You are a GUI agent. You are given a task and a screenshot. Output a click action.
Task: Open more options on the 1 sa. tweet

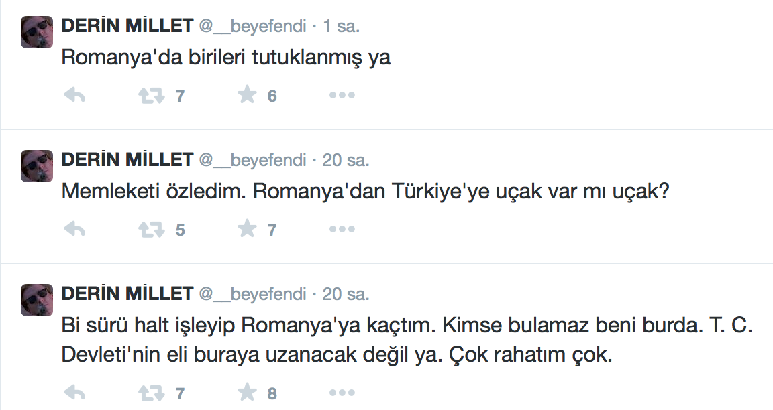point(342,96)
